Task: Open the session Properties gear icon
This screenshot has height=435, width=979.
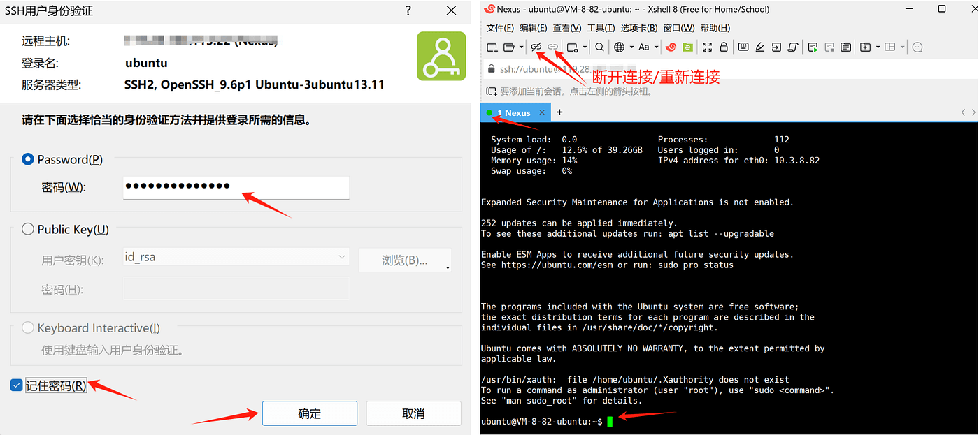Action: coord(572,47)
